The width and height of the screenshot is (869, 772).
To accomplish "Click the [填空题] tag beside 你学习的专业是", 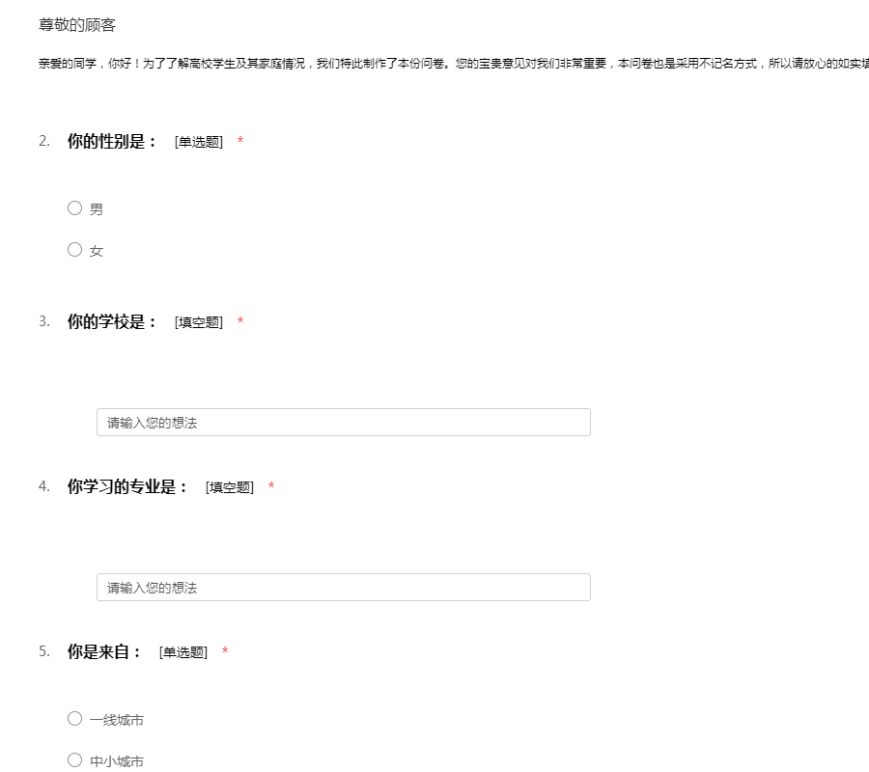I will pos(229,488).
